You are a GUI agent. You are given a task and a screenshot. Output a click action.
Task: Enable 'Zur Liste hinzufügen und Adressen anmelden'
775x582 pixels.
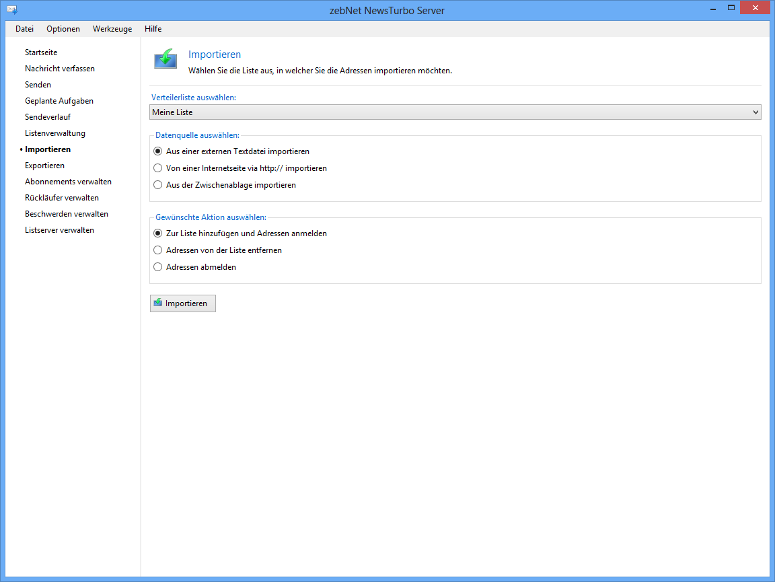[158, 233]
